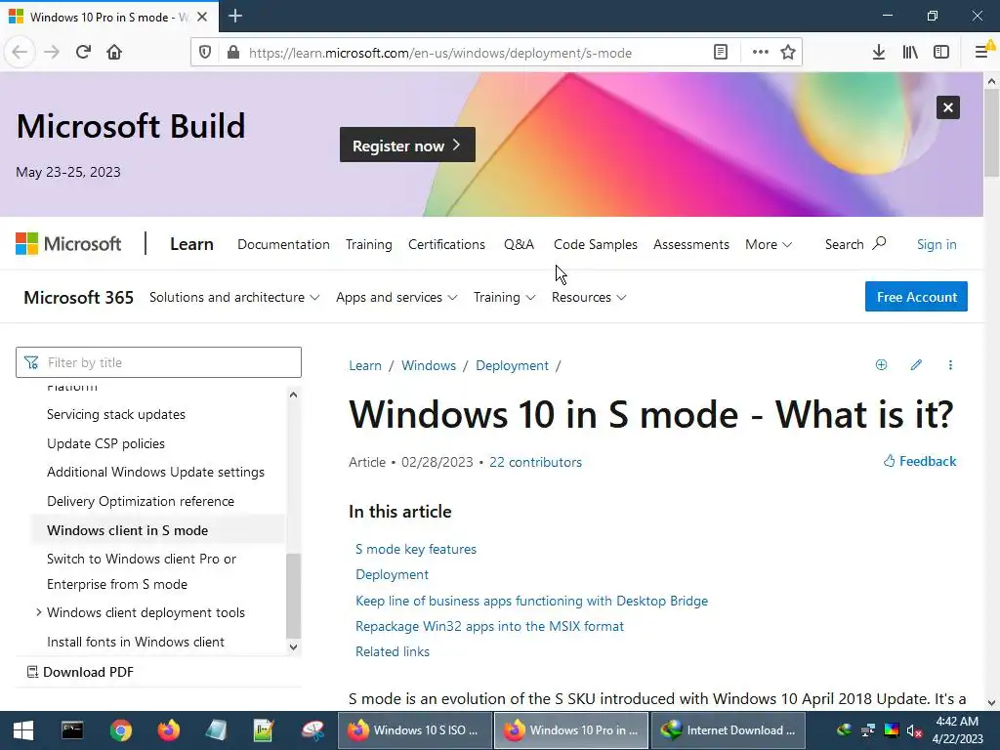1000x750 pixels.
Task: Click the Firefox back arrow button
Action: click(x=20, y=53)
